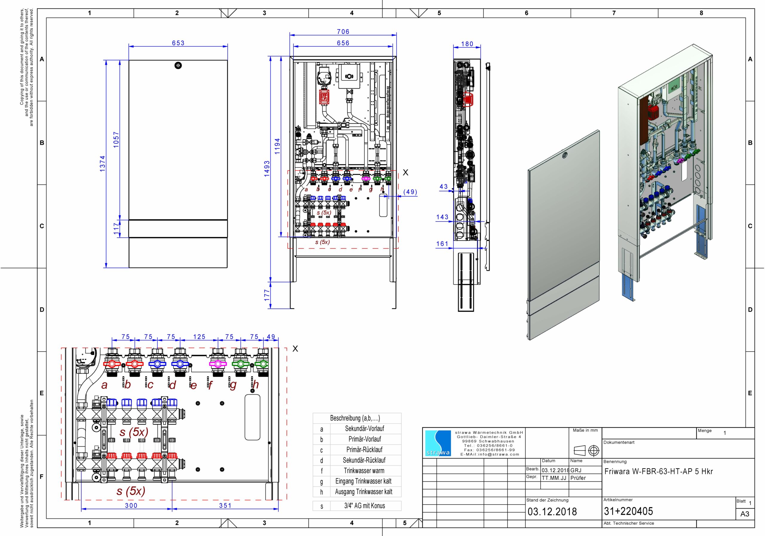Screen dimensions: 765x536
Task: Select the 117 panel height dimension
Action: [116, 228]
